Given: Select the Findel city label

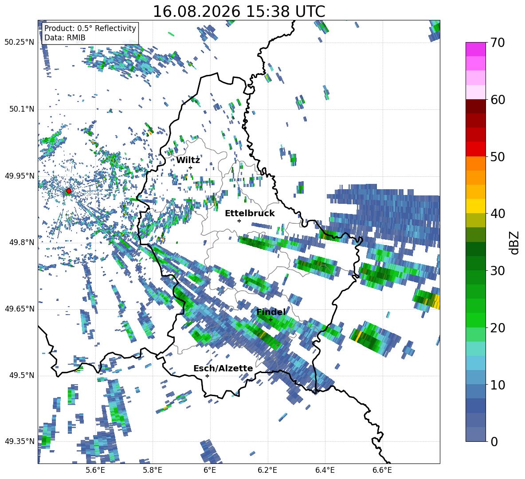Looking at the screenshot, I should 271,312.
